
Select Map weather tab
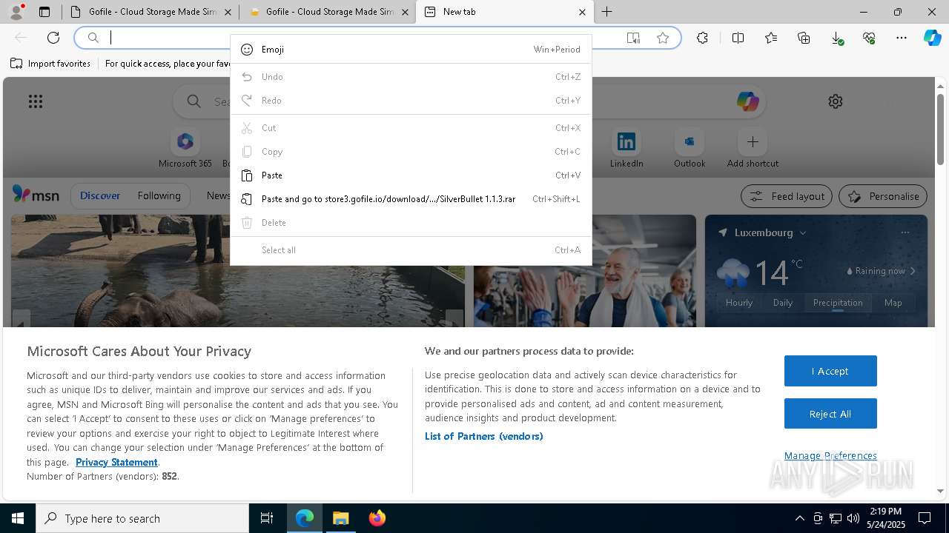click(x=893, y=303)
